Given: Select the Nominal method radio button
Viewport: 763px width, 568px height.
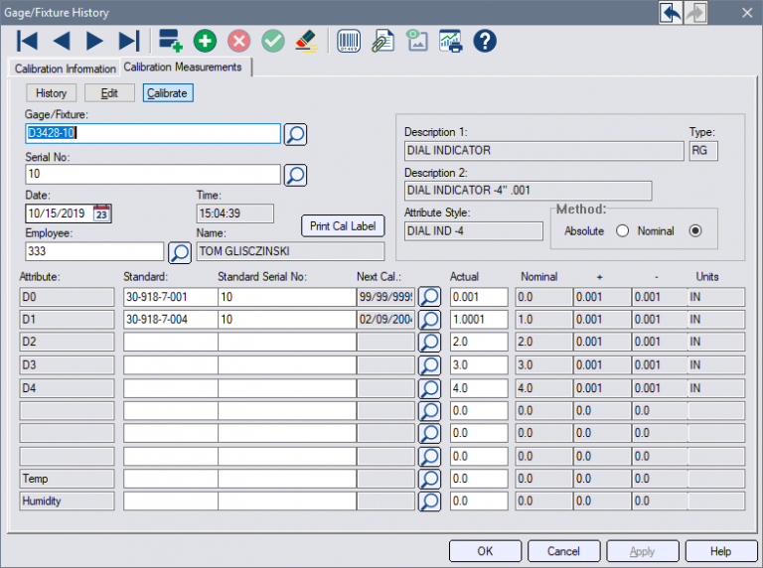Looking at the screenshot, I should (695, 231).
